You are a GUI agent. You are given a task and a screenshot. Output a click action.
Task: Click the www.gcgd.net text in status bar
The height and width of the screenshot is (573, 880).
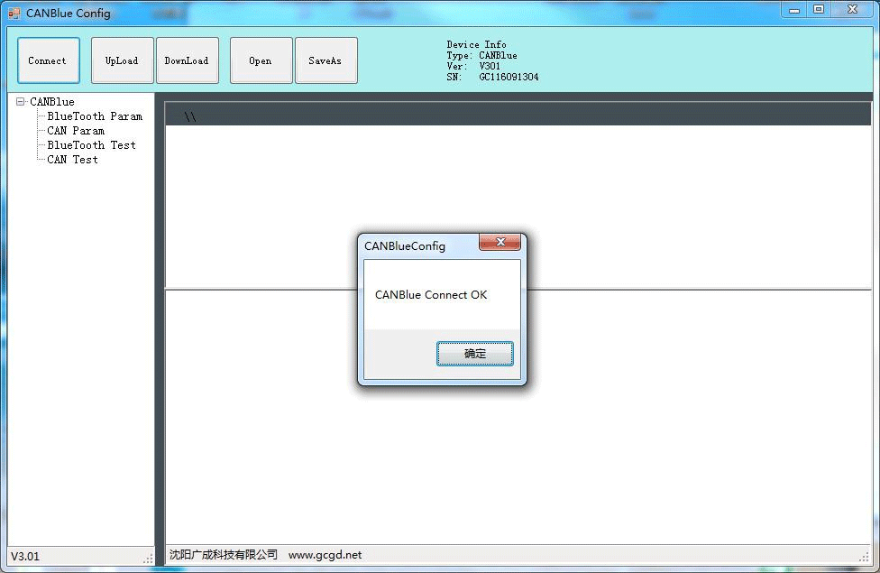click(325, 555)
